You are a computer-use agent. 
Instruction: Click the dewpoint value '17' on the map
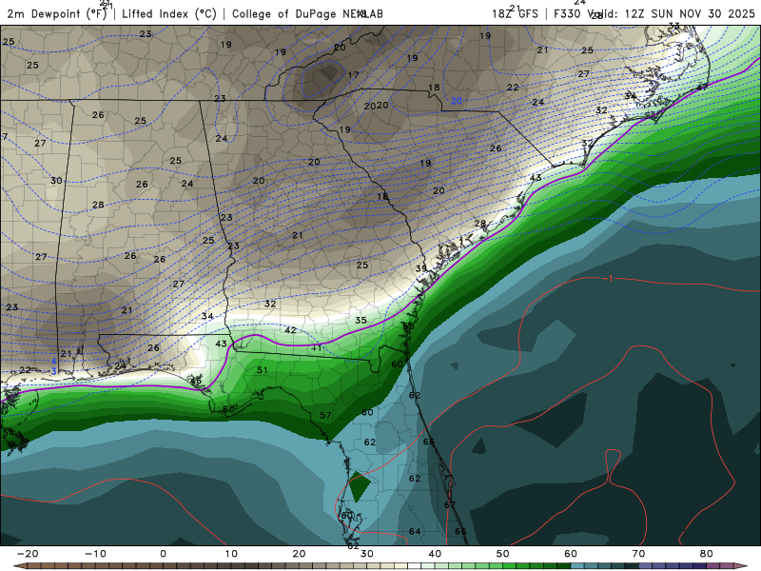353,75
